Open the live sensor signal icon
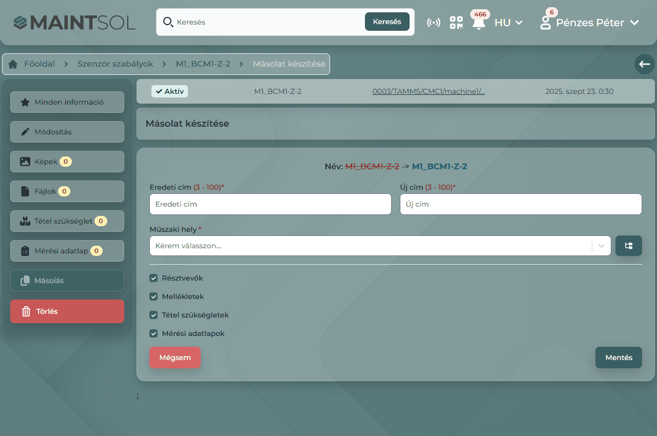Image resolution: width=657 pixels, height=436 pixels. [434, 23]
